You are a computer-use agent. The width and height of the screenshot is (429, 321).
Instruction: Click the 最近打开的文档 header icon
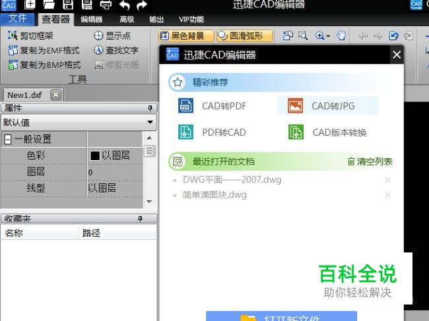pos(178,161)
